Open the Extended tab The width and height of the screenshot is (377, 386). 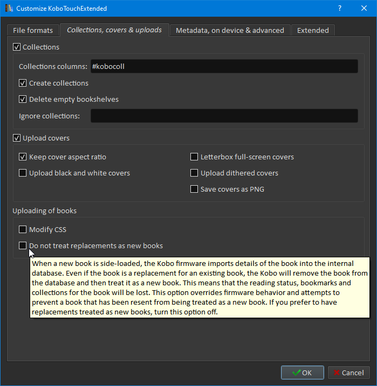pos(313,30)
